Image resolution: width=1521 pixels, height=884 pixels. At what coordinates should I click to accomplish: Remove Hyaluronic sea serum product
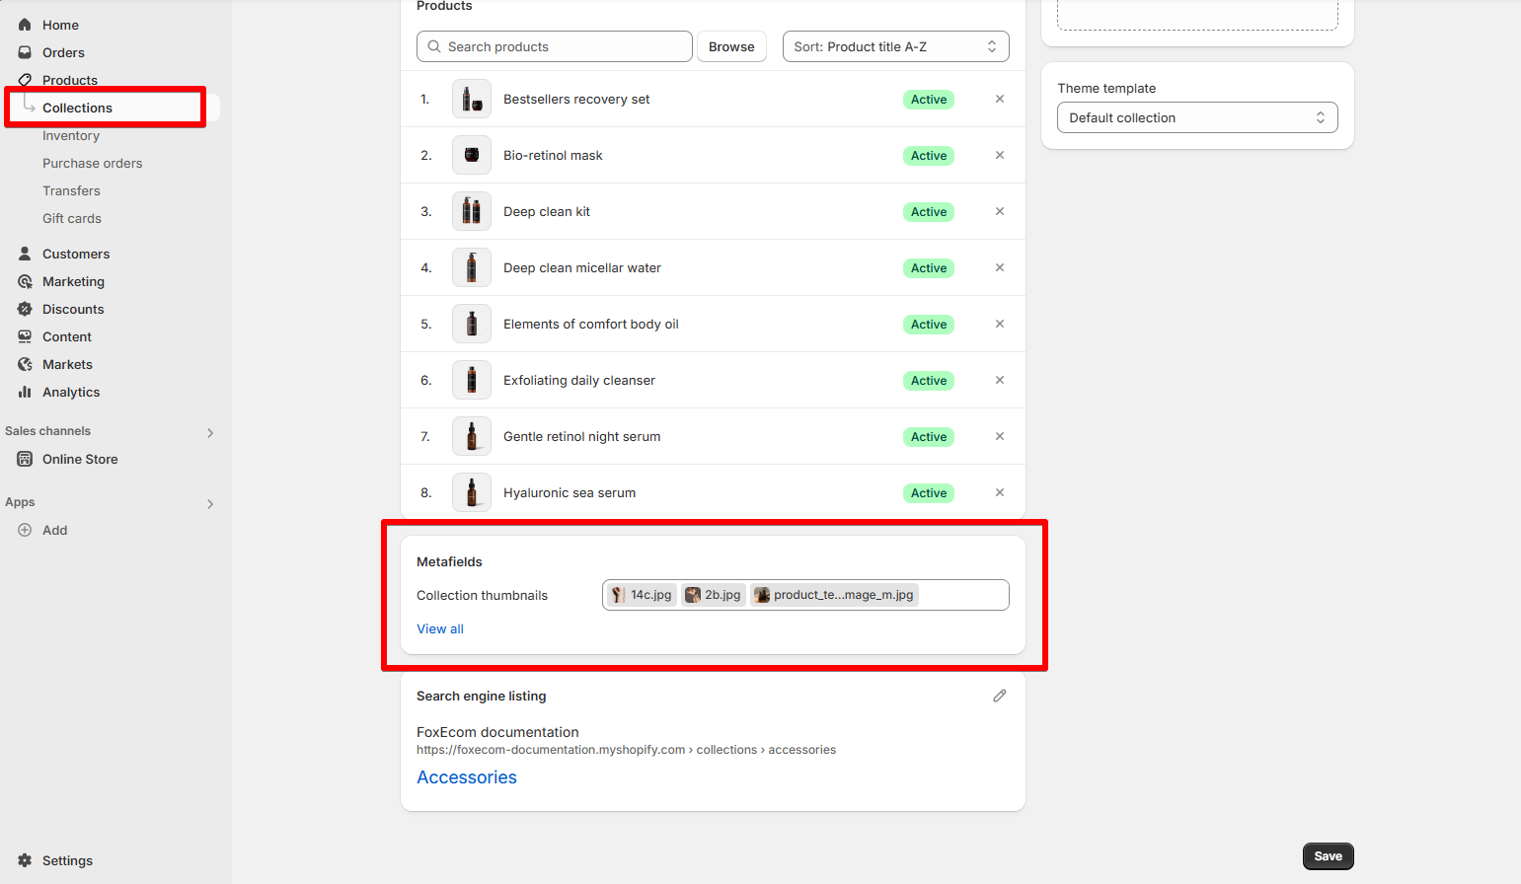[x=1000, y=492]
